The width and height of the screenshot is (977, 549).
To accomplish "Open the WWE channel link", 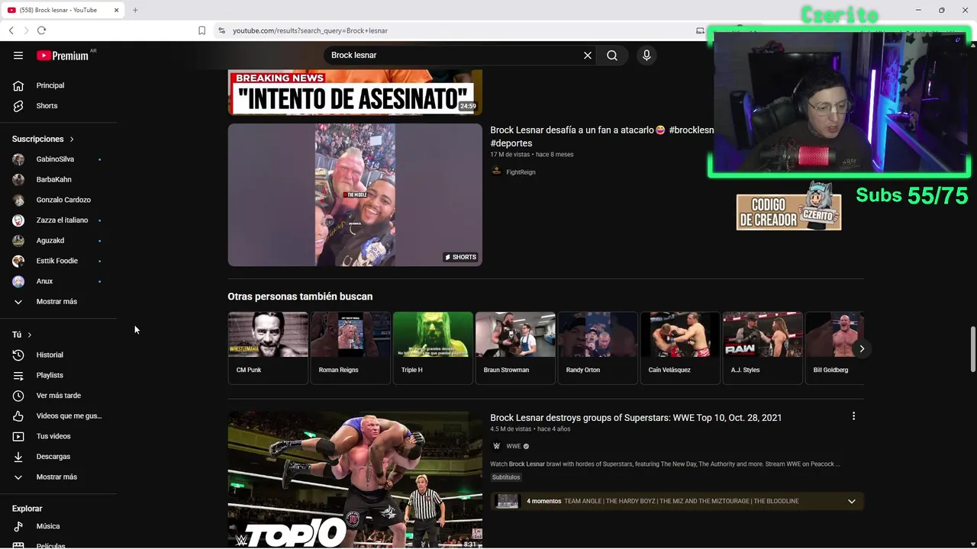I will pyautogui.click(x=513, y=446).
